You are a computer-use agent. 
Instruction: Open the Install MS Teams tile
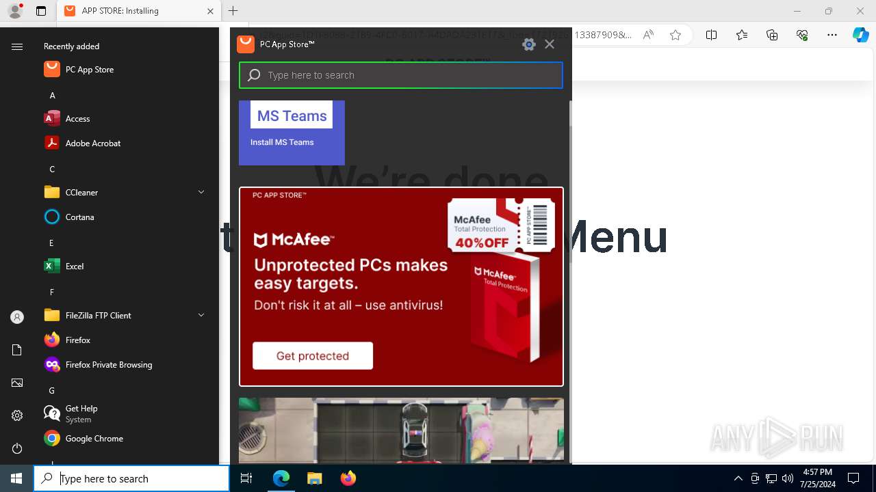pos(292,133)
